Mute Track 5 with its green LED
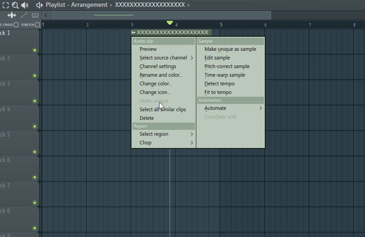365x237 pixels. coord(34,152)
